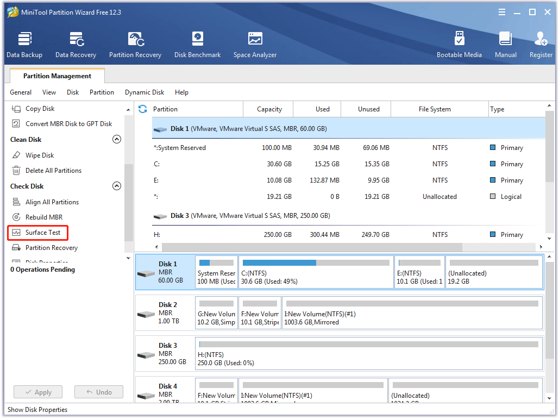Open the General menu
The height and width of the screenshot is (419, 559).
pyautogui.click(x=21, y=92)
